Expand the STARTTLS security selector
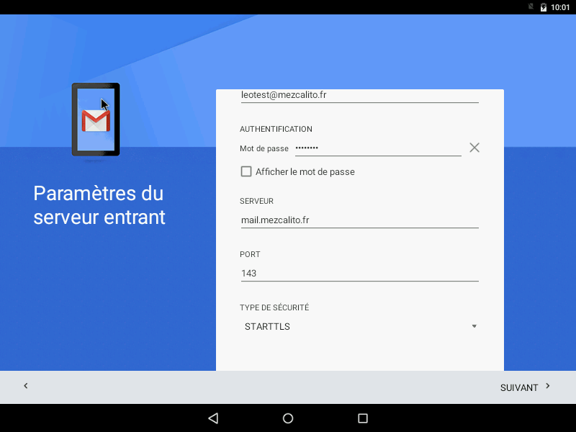The width and height of the screenshot is (576, 432). [360, 326]
